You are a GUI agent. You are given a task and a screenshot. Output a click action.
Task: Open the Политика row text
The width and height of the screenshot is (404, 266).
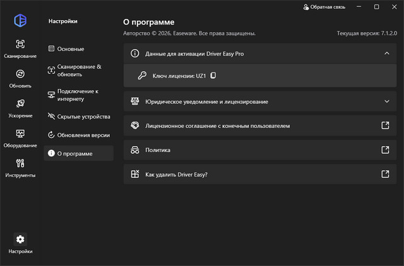(158, 150)
